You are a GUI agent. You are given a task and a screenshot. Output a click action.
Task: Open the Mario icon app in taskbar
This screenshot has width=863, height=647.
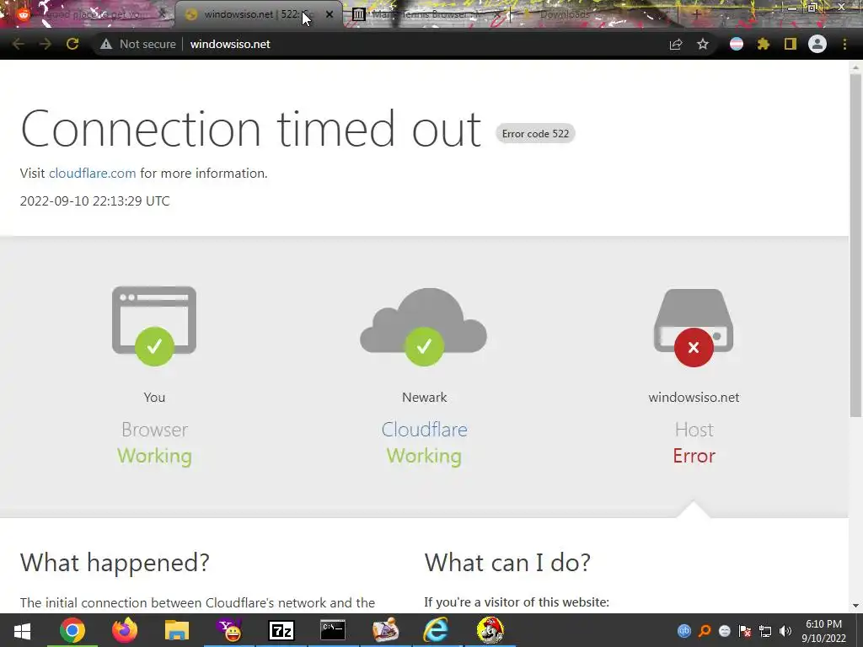(490, 630)
